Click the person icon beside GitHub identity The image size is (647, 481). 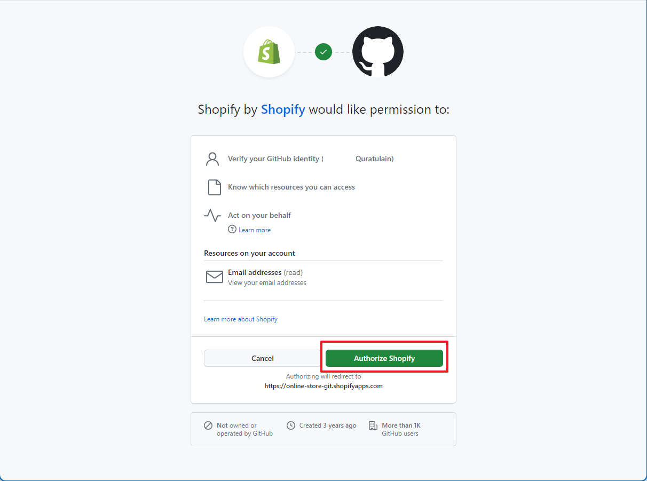[213, 159]
